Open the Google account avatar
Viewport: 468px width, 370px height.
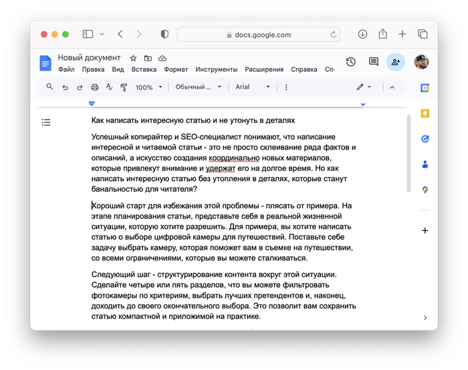421,62
